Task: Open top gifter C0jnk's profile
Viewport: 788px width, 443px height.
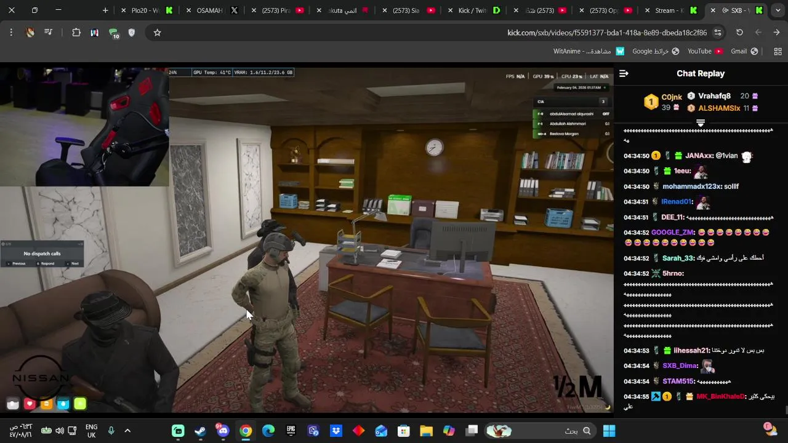Action: point(672,97)
